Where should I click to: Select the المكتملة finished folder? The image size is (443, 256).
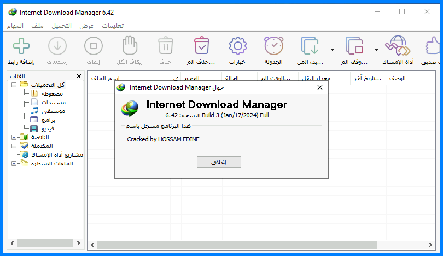pyautogui.click(x=42, y=146)
